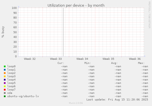152x106 pixels.
Task: Click the gray sda legend swatch
Action: click(x=5, y=93)
